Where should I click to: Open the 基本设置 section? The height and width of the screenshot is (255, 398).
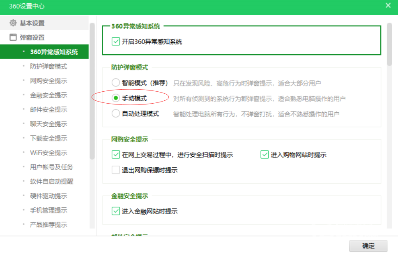point(44,23)
